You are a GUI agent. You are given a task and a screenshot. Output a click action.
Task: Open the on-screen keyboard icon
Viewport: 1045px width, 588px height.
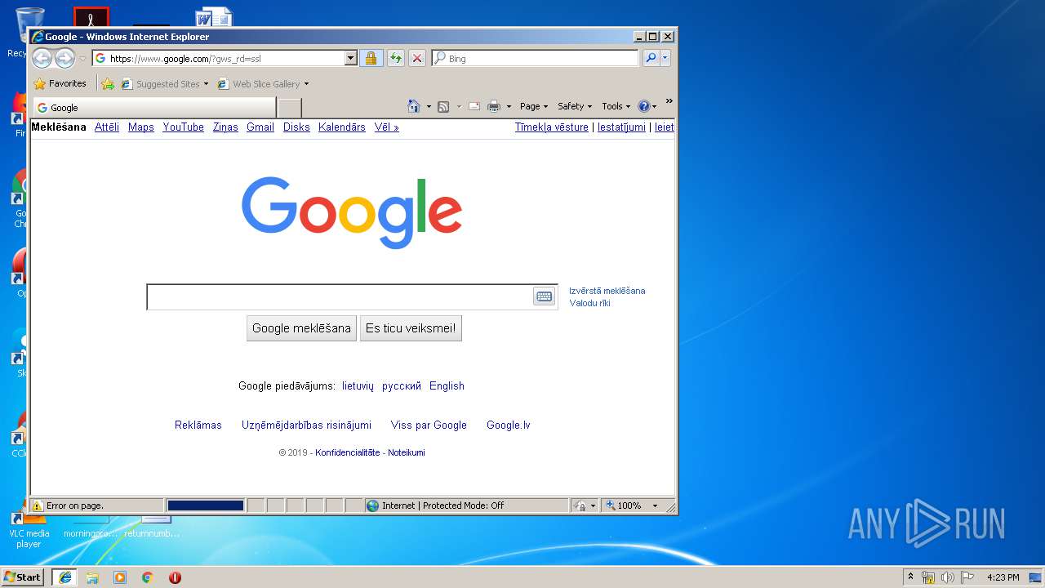click(x=544, y=296)
